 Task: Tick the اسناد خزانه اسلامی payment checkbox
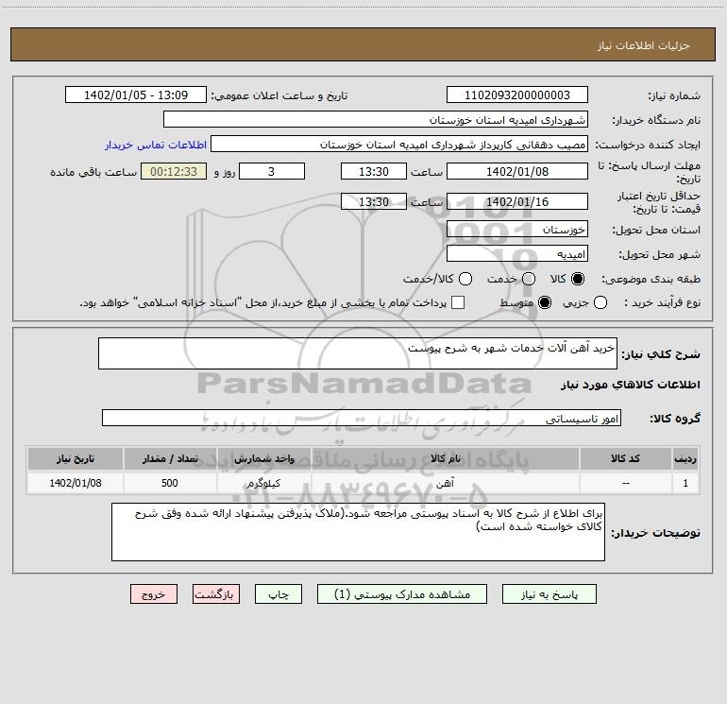click(x=458, y=302)
